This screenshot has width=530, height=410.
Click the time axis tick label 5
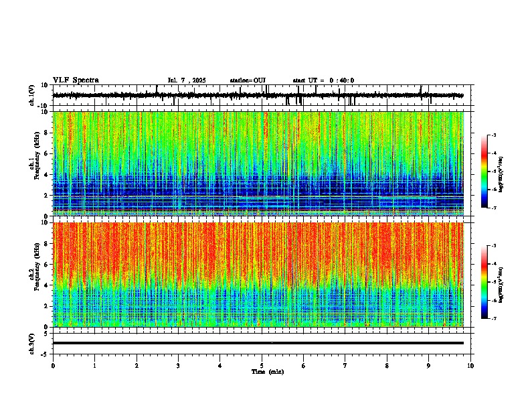(x=262, y=366)
